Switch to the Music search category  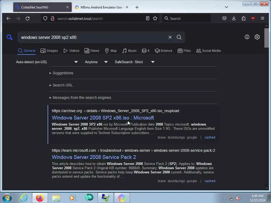[x=129, y=51]
